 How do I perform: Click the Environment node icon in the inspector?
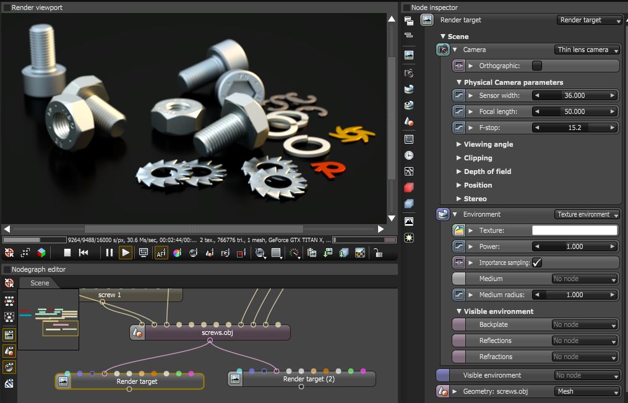click(x=442, y=214)
